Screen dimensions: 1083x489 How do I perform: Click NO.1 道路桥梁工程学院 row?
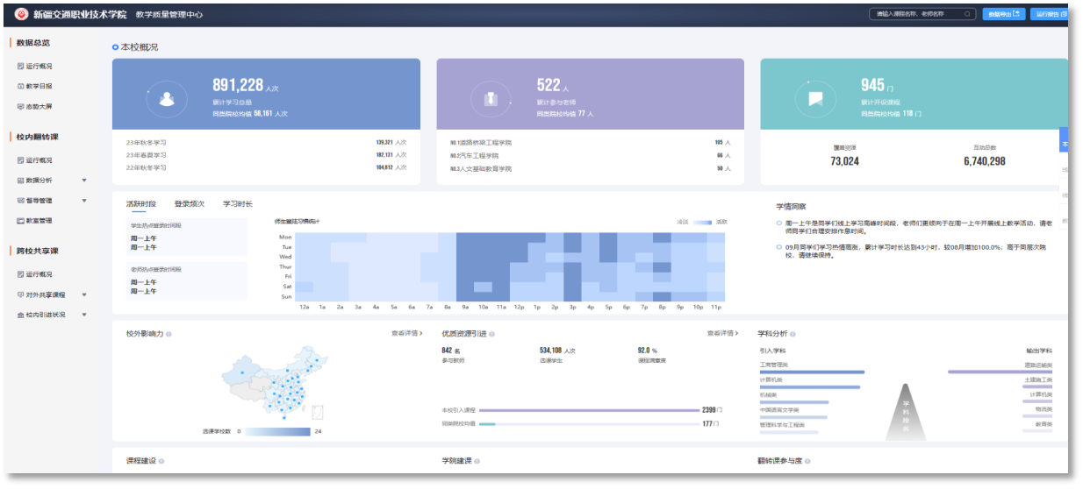coord(591,142)
